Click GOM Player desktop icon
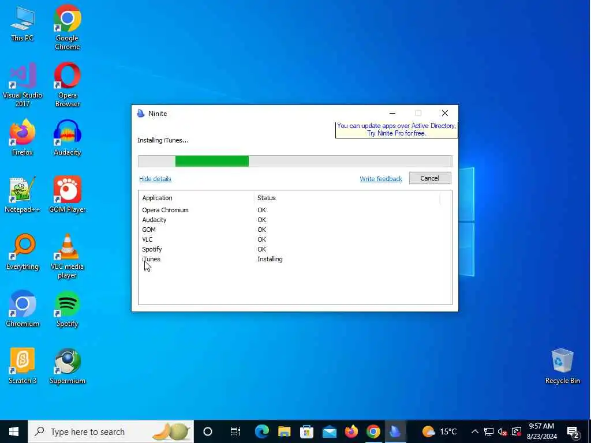The width and height of the screenshot is (591, 443). point(67,195)
